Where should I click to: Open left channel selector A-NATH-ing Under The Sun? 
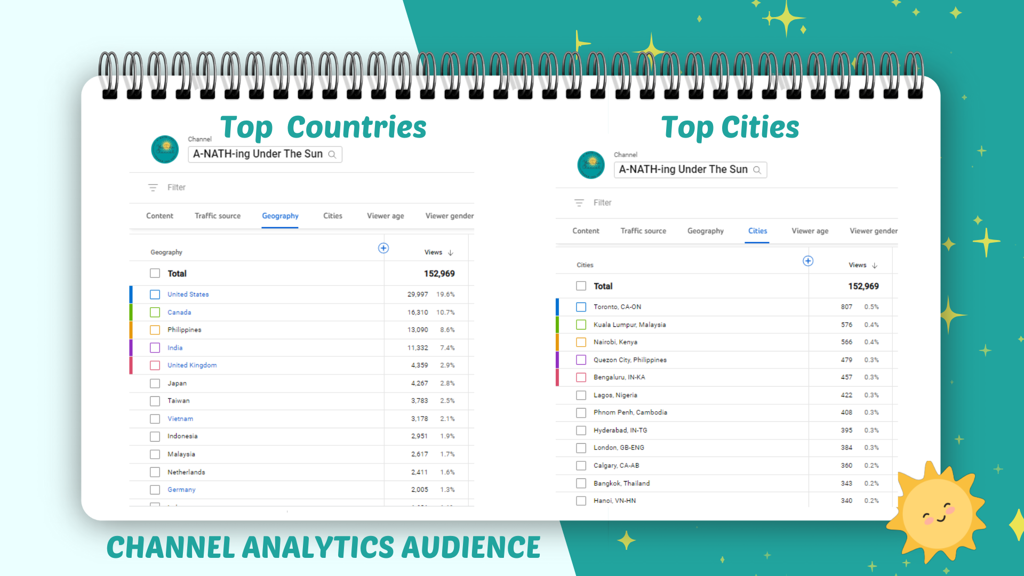258,154
